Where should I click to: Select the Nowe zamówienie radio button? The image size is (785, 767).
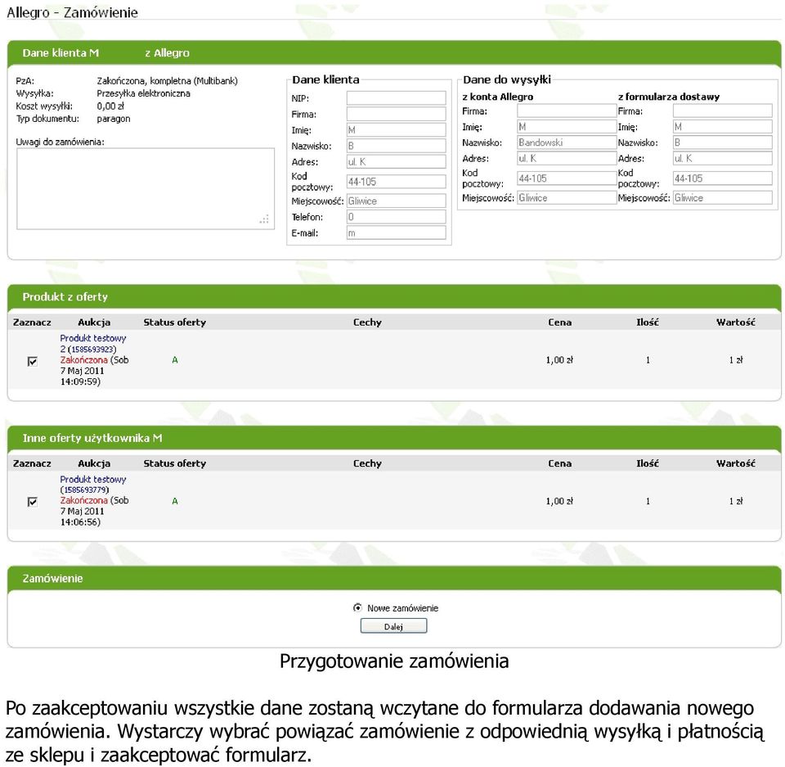pos(357,607)
